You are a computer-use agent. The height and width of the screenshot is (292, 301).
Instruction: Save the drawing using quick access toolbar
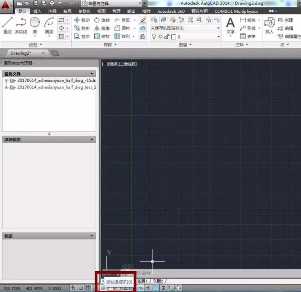(35, 3)
